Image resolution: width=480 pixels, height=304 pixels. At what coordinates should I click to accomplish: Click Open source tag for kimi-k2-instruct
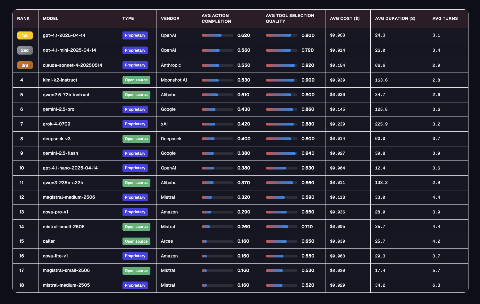136,80
